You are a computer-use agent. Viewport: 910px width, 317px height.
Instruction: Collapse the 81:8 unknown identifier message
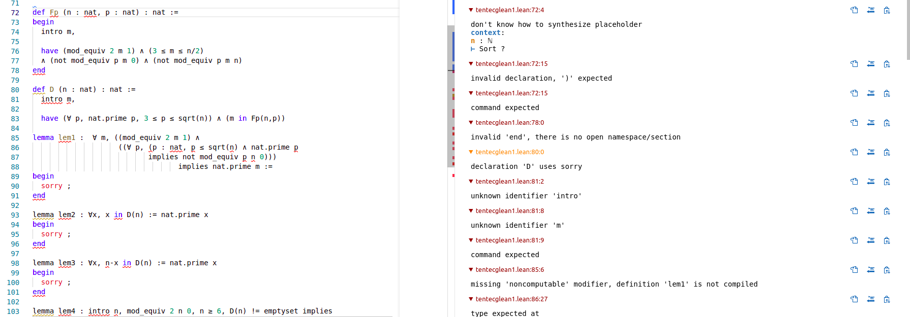tap(471, 211)
